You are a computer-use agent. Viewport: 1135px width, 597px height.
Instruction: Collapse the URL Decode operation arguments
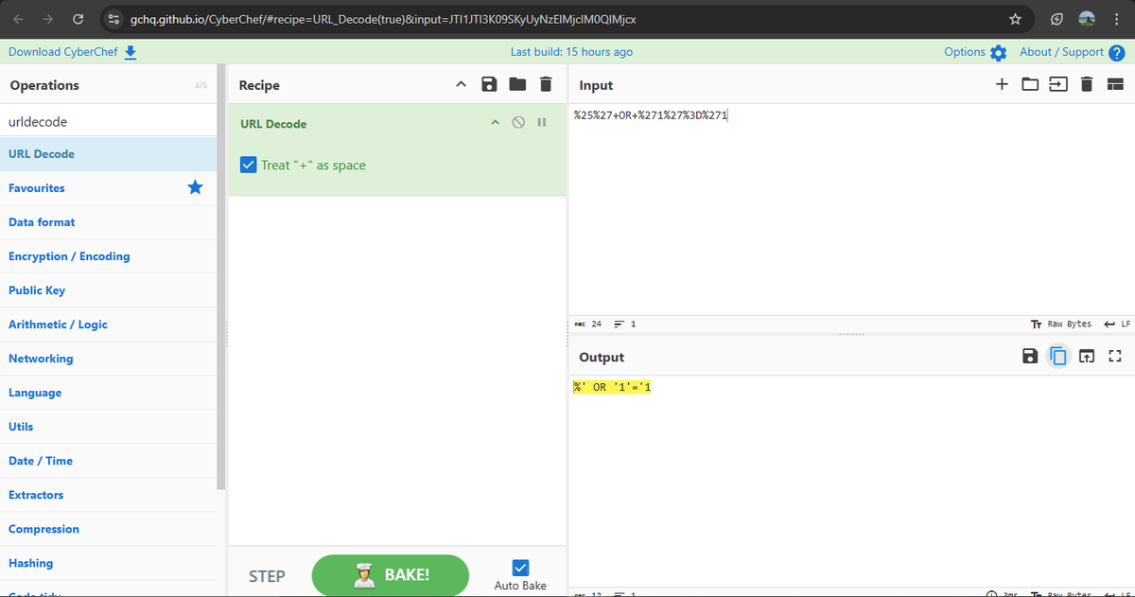495,123
